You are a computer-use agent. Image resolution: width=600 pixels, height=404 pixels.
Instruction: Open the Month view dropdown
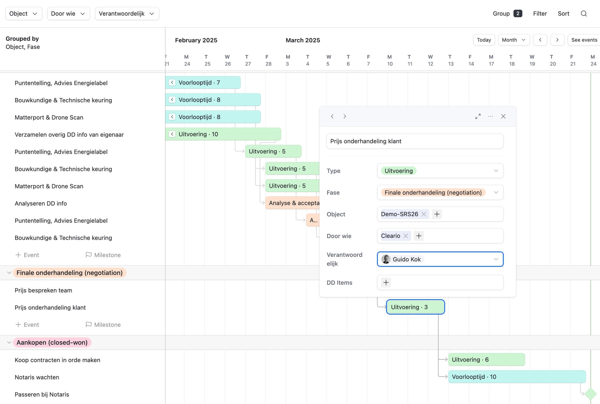(514, 40)
